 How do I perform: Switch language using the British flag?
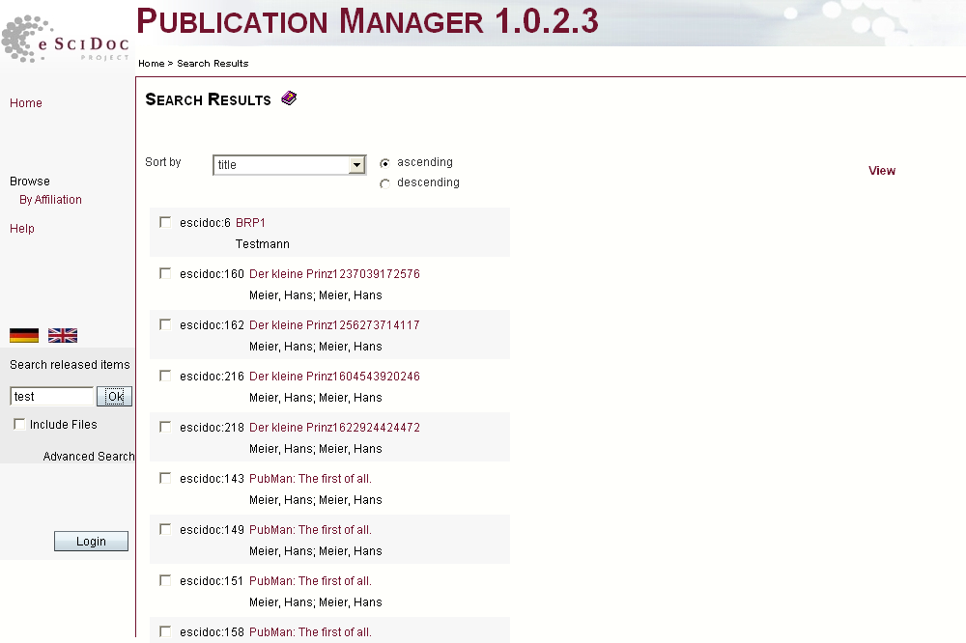pyautogui.click(x=63, y=336)
